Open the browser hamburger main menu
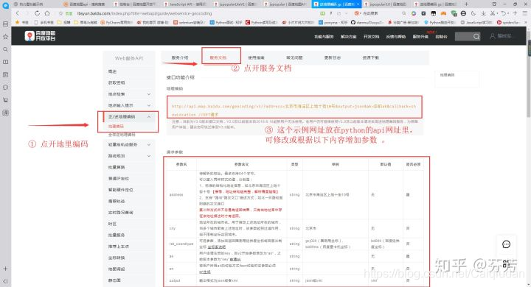This screenshot has height=287, width=531. coord(524,13)
